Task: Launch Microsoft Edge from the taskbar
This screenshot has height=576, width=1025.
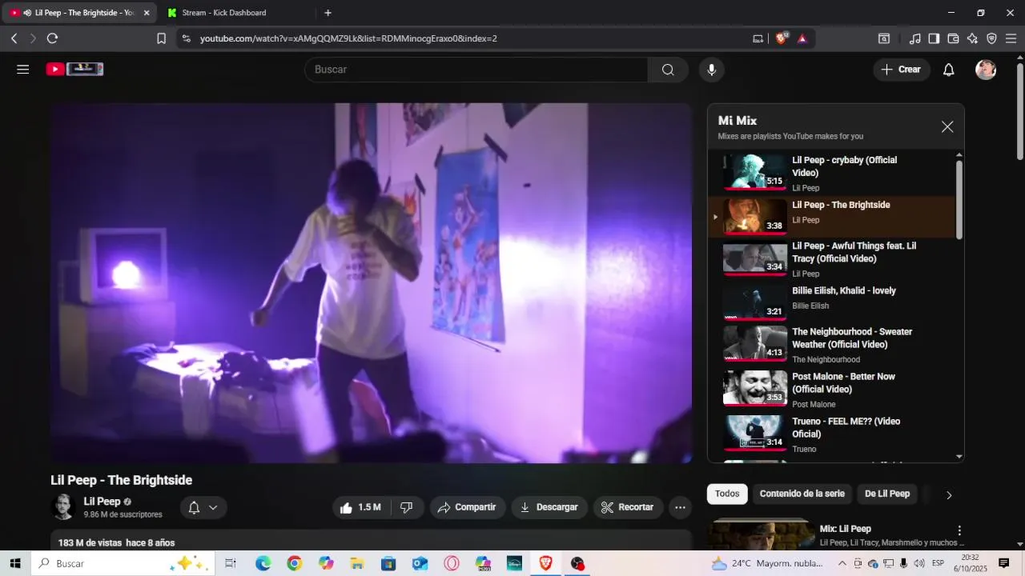Action: 263,563
